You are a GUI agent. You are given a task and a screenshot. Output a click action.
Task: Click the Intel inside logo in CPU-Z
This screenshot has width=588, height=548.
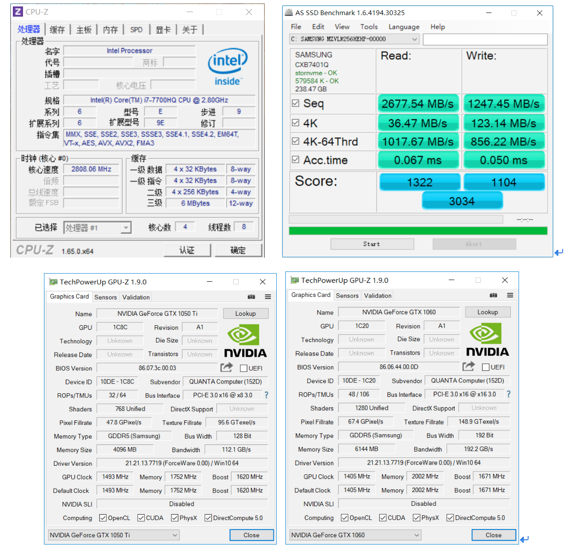[228, 67]
